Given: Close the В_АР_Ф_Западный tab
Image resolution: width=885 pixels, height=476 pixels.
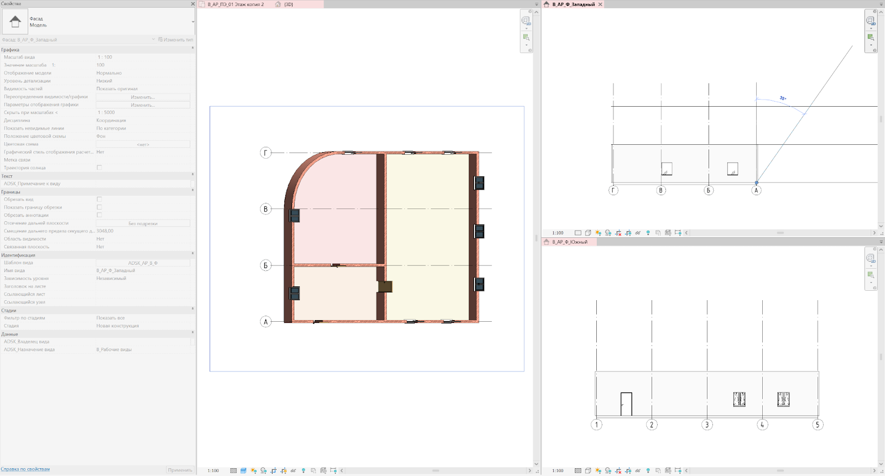Looking at the screenshot, I should click(600, 4).
